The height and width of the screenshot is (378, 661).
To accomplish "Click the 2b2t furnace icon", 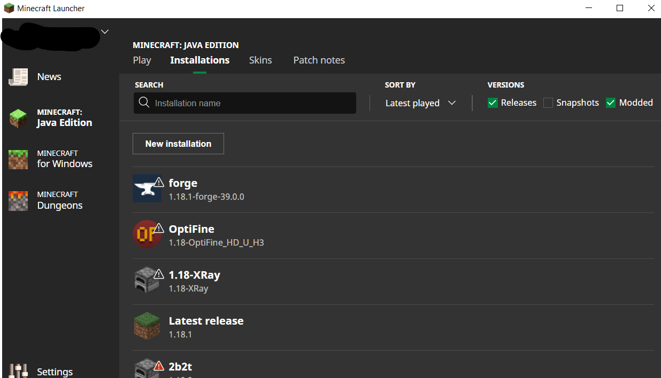I will click(x=147, y=368).
